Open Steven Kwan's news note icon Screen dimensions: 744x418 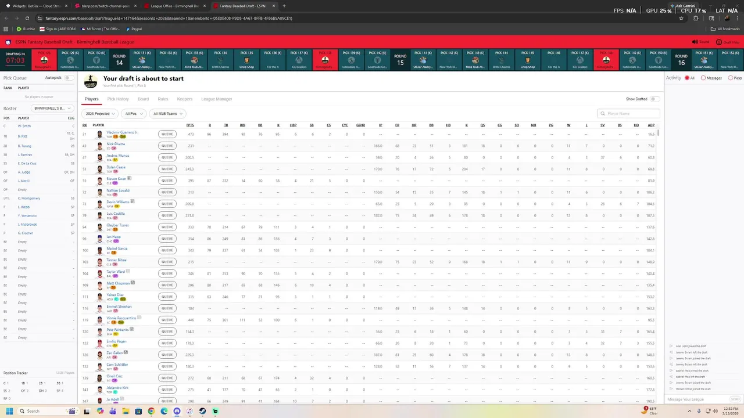coord(130,178)
